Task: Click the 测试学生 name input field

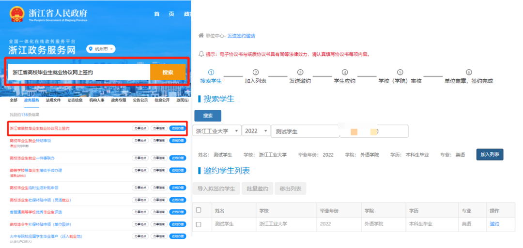Action: (x=305, y=131)
